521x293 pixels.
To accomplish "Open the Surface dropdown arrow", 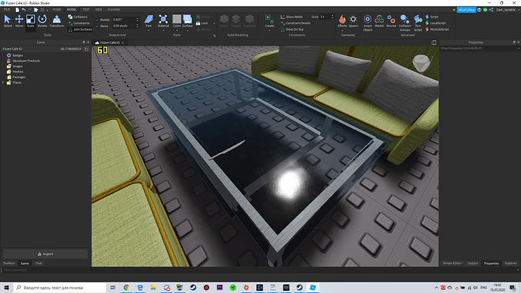I will coord(187,30).
